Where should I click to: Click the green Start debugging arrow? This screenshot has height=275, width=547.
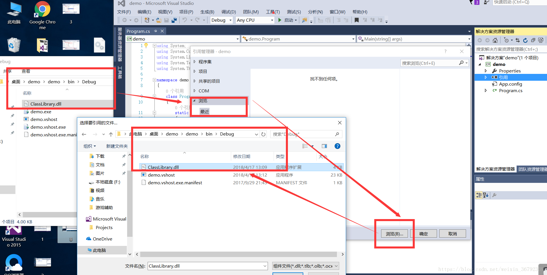click(280, 20)
